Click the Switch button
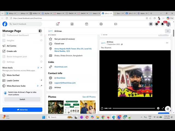 click(x=22, y=99)
